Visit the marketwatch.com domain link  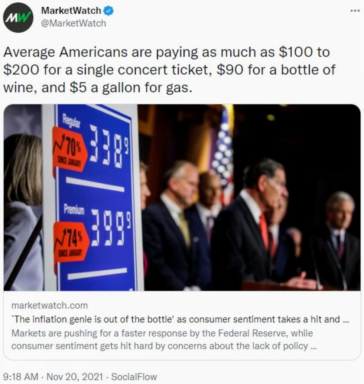point(50,306)
